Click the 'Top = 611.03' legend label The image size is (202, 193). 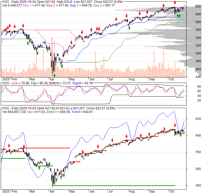pyautogui.click(x=36, y=112)
